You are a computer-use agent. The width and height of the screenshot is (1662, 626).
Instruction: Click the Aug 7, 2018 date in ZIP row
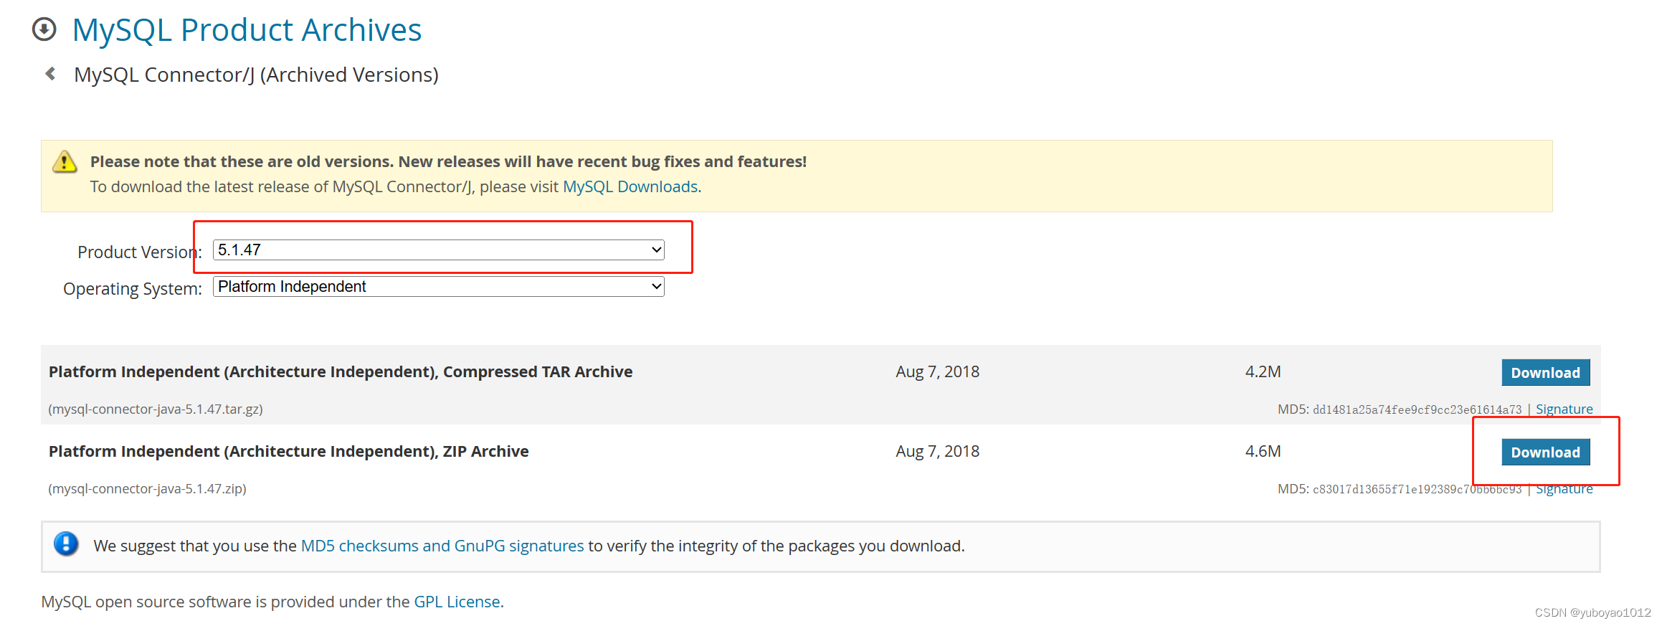coord(937,451)
